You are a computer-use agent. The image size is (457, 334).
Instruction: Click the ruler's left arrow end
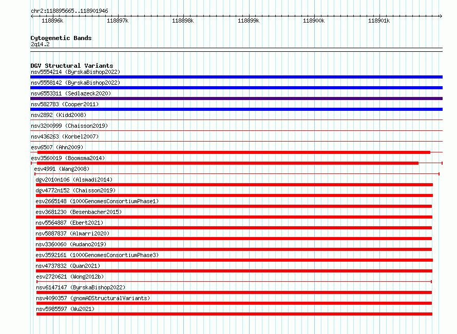point(32,16)
